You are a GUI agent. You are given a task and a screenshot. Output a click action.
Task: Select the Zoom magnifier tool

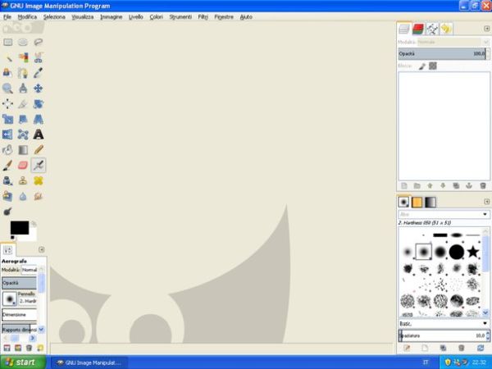[8, 89]
